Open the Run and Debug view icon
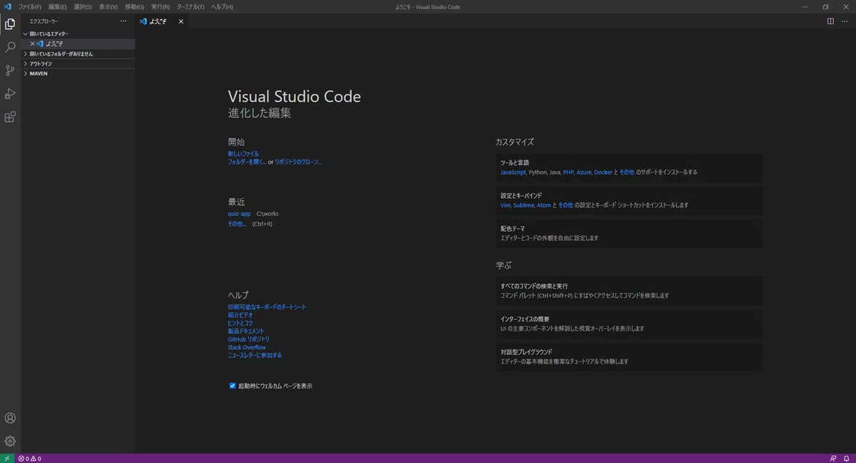This screenshot has width=856, height=463. coord(10,93)
